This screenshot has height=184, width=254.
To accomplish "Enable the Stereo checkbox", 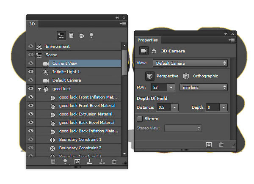I will [x=140, y=119].
